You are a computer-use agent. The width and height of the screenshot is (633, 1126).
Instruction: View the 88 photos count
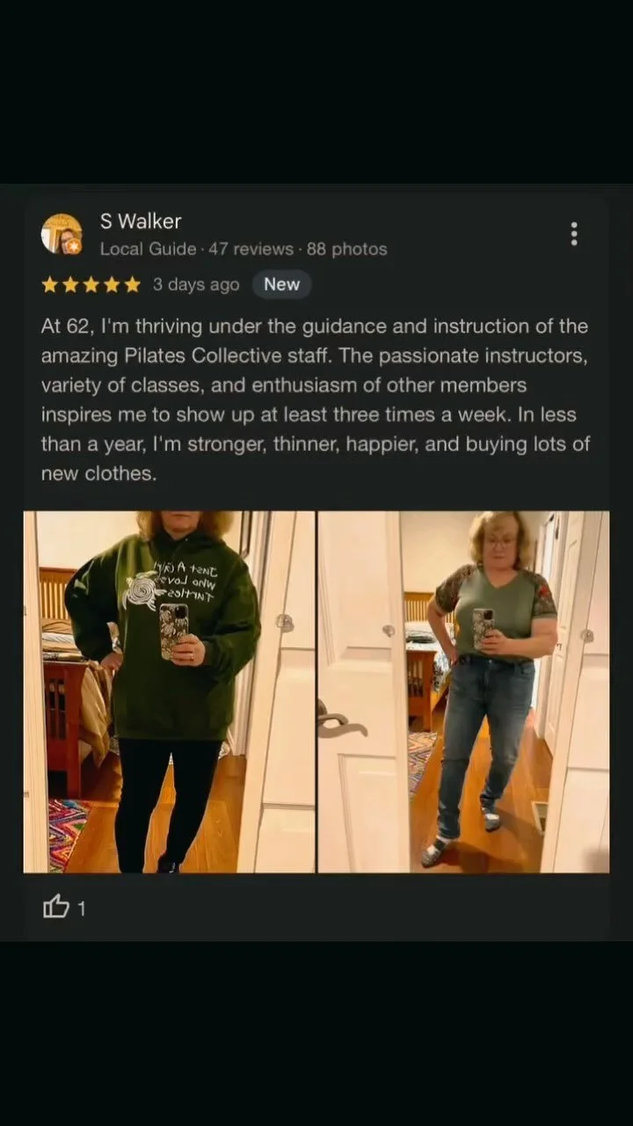point(347,249)
